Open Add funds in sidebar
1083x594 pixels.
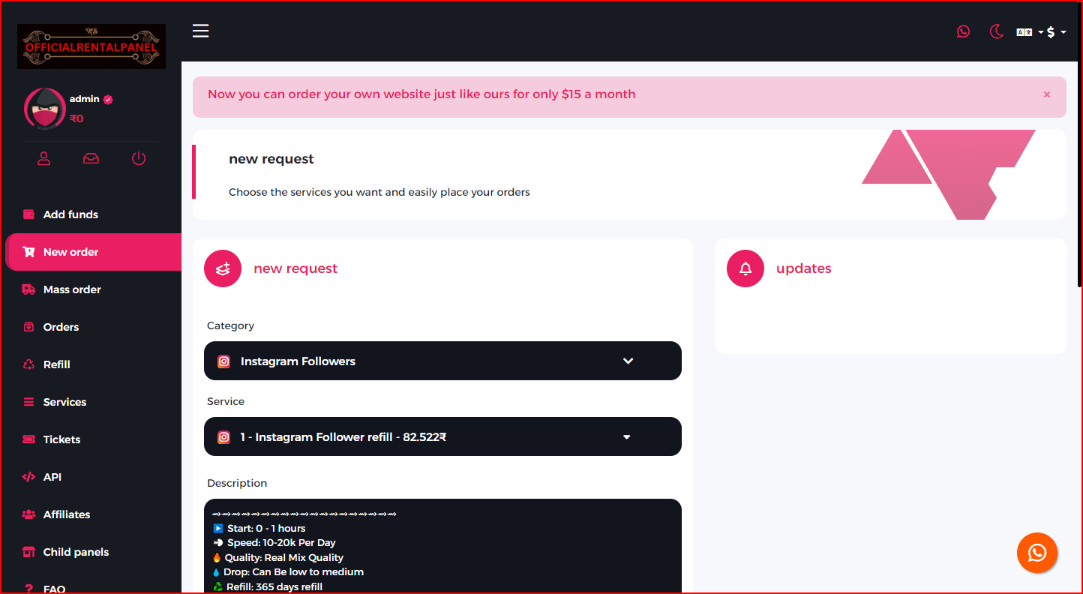tap(70, 214)
